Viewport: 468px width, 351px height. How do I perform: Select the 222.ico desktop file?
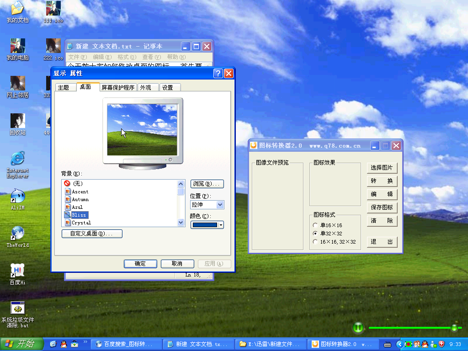53,49
